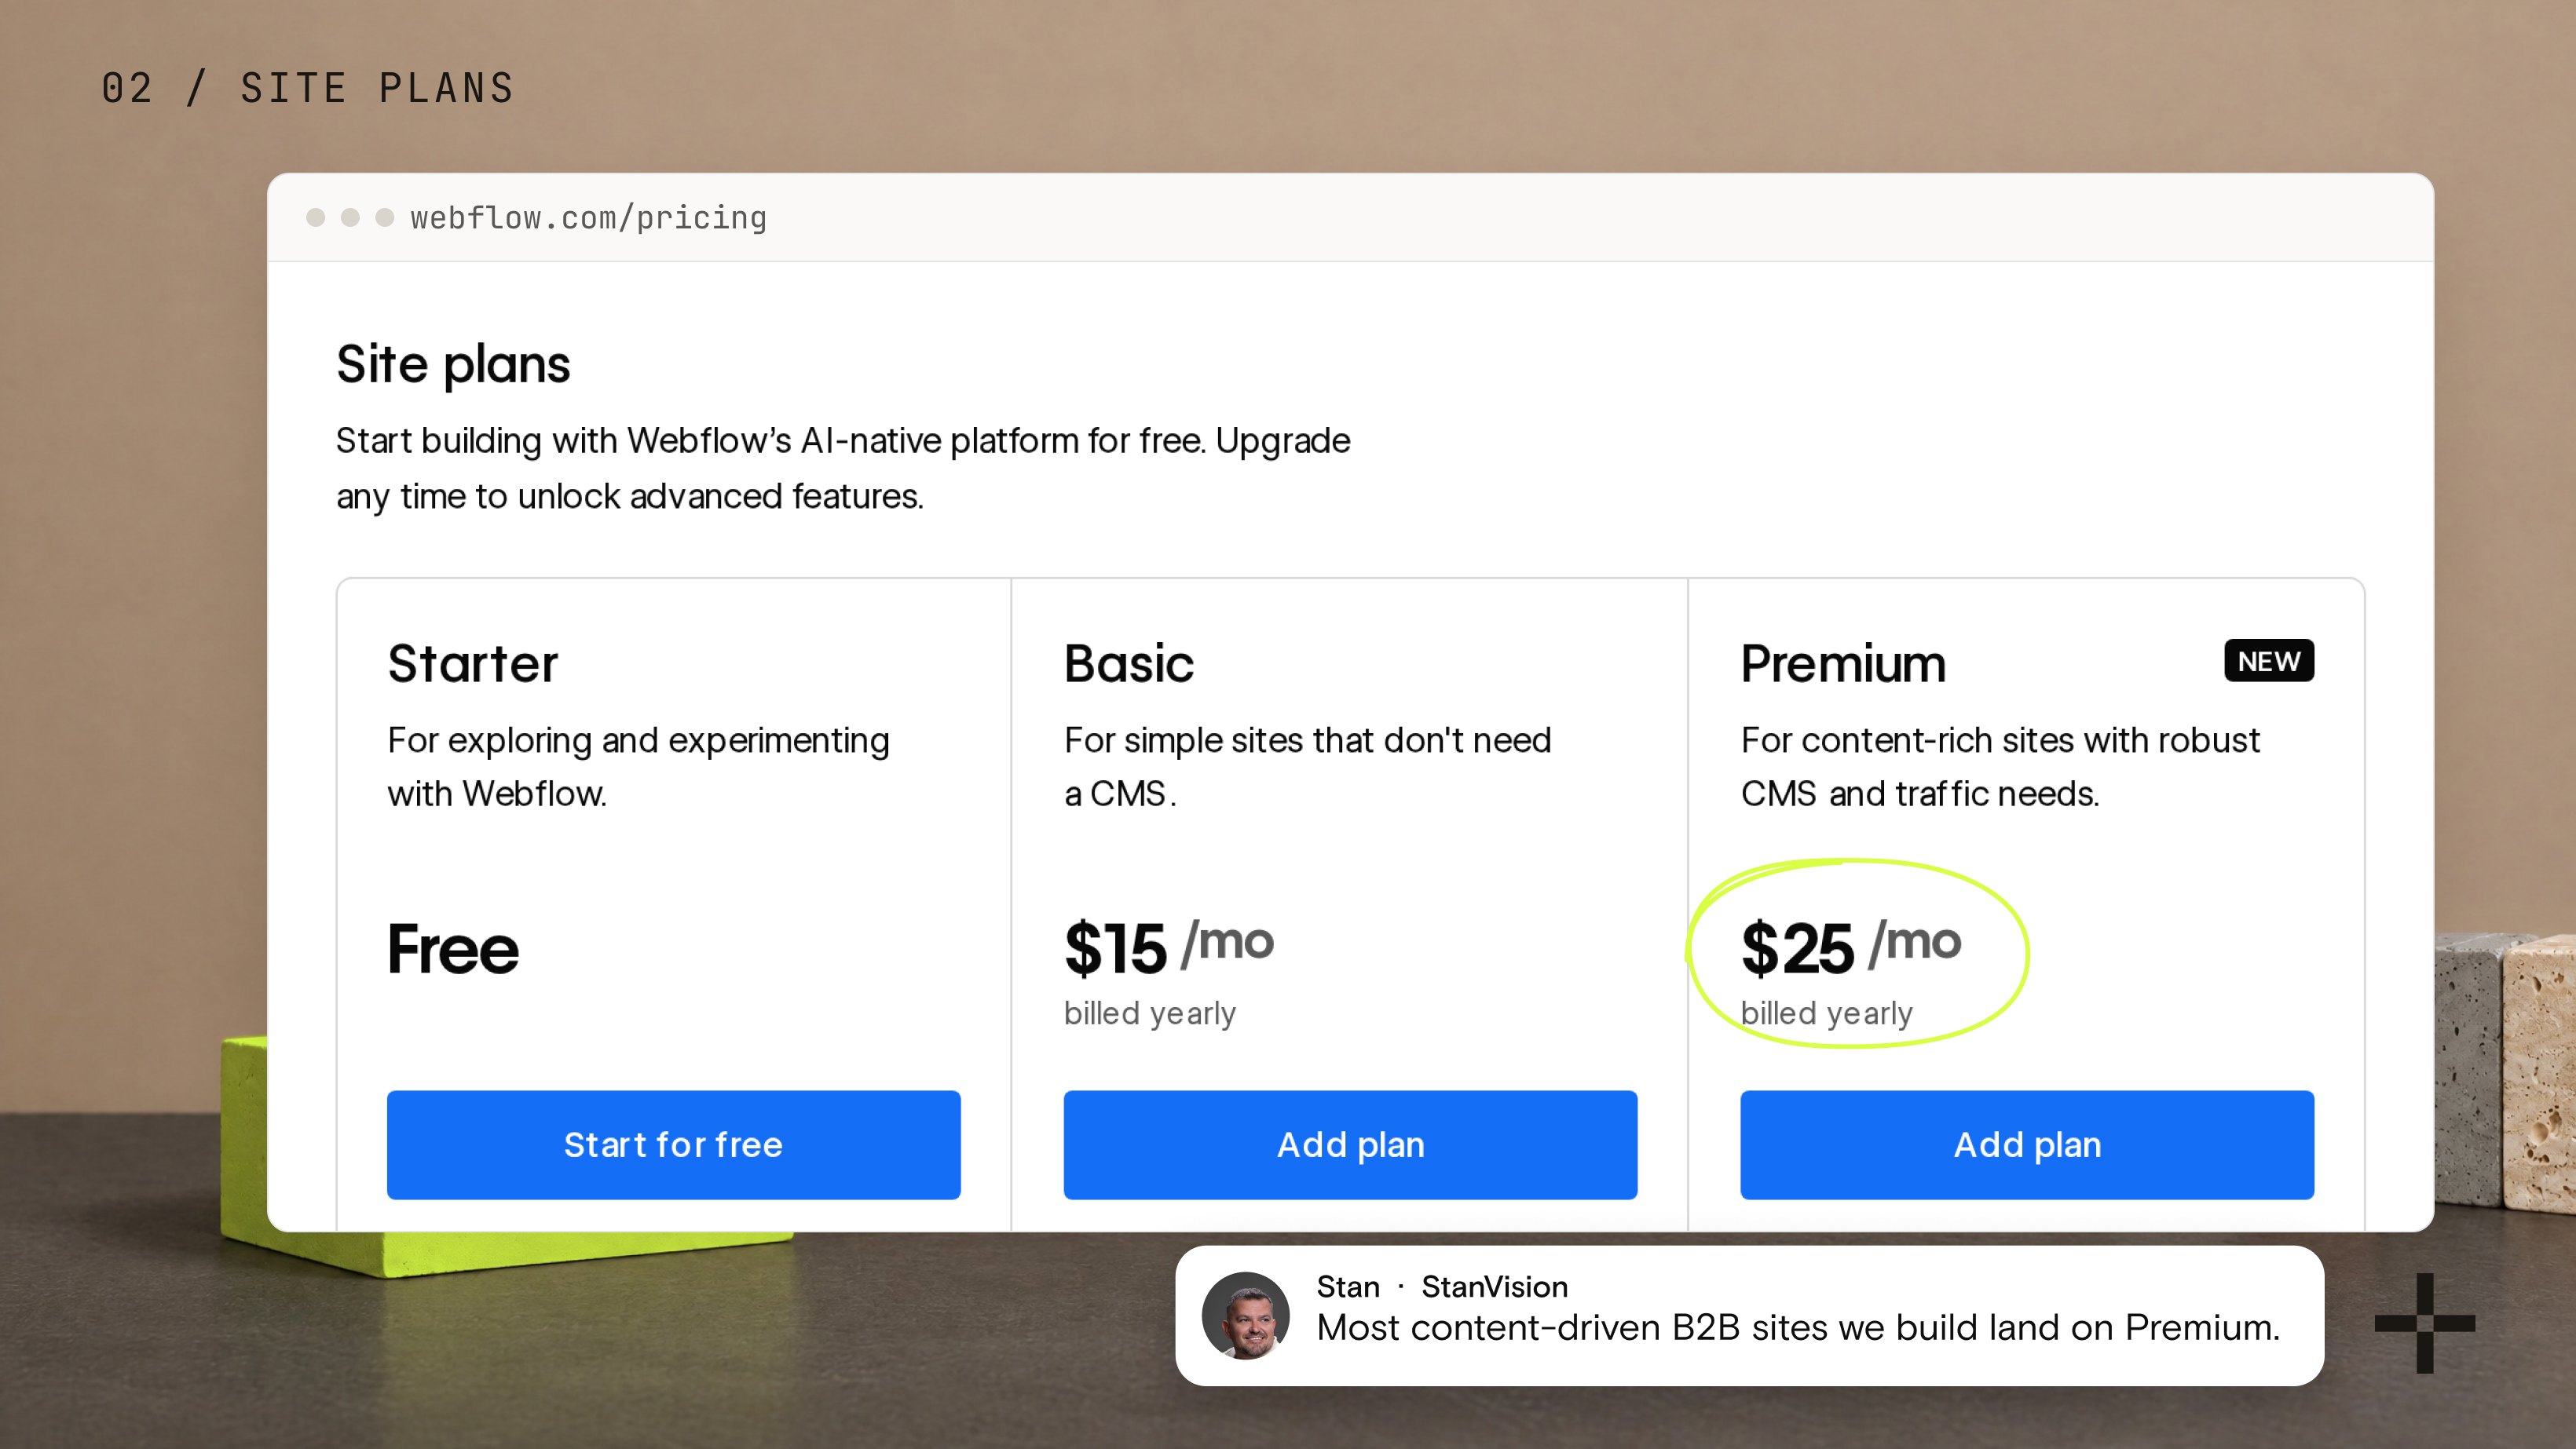Screen dimensions: 2576x1449
Task: Click the $25 /mo price
Action: [1851, 947]
